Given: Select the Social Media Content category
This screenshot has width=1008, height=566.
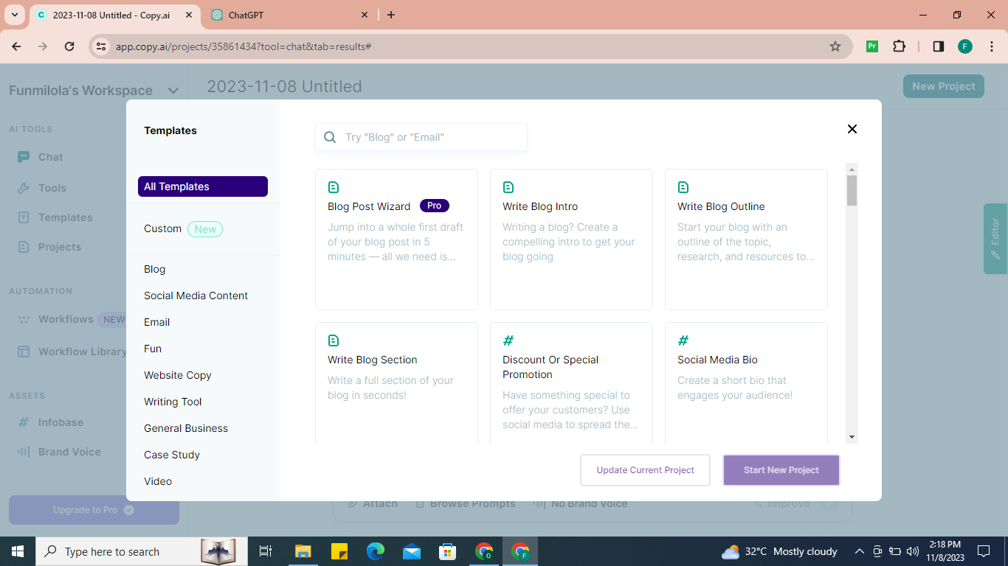Looking at the screenshot, I should [x=196, y=296].
